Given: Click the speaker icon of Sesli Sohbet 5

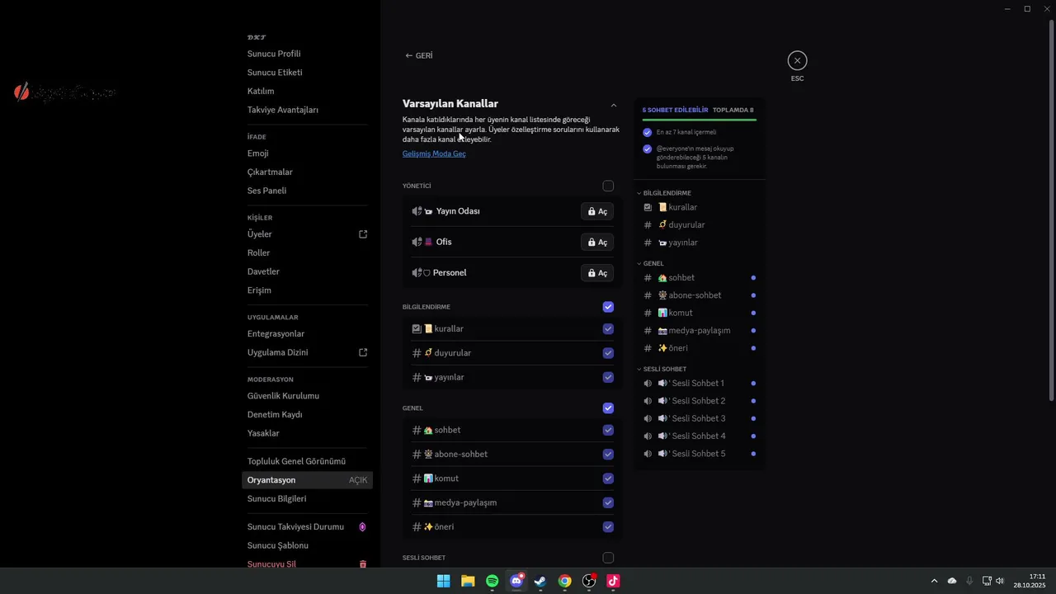Looking at the screenshot, I should [x=648, y=454].
